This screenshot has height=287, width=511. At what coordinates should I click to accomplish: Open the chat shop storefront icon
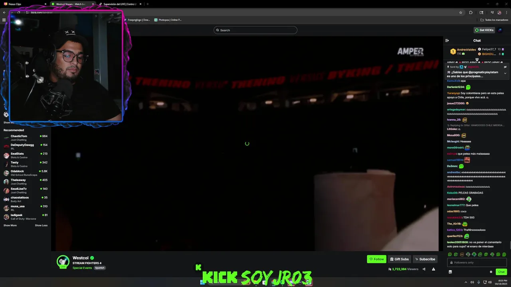tap(450, 272)
